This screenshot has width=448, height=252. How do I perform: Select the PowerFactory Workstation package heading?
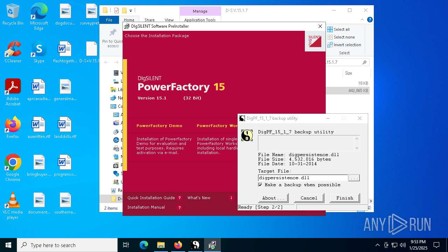tap(217, 126)
